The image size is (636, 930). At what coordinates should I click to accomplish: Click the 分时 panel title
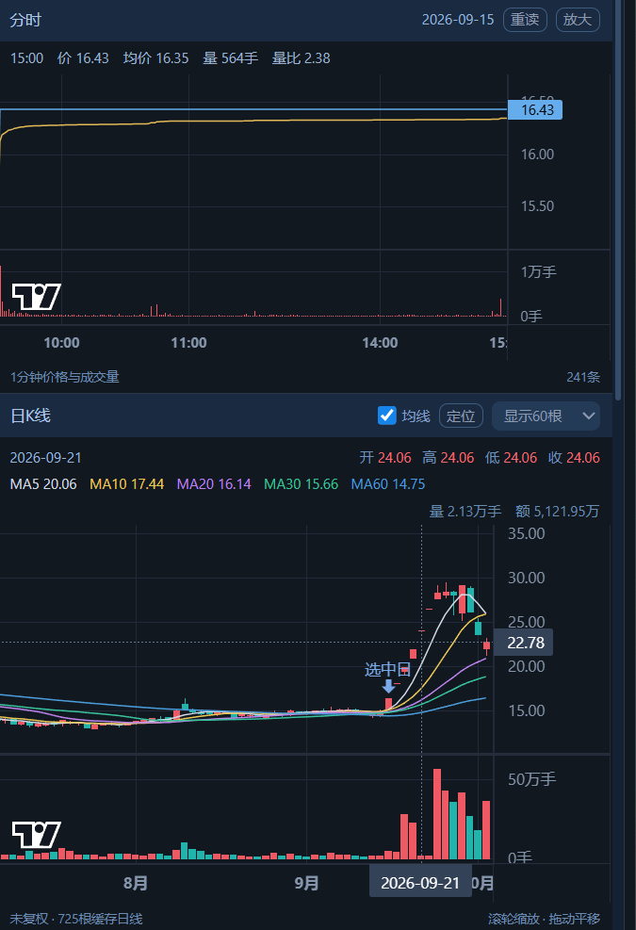25,20
